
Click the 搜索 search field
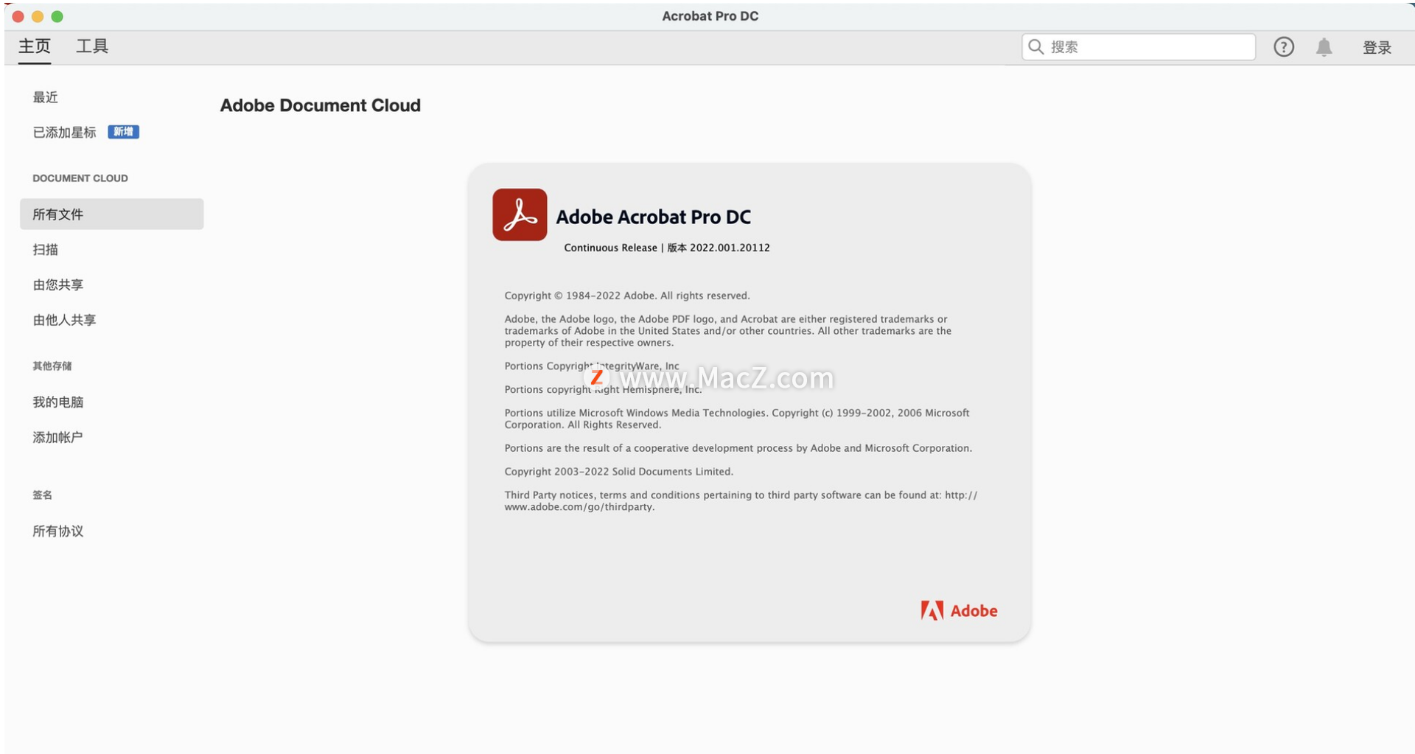[1138, 47]
